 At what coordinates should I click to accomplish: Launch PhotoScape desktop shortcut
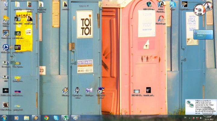tap(161, 20)
